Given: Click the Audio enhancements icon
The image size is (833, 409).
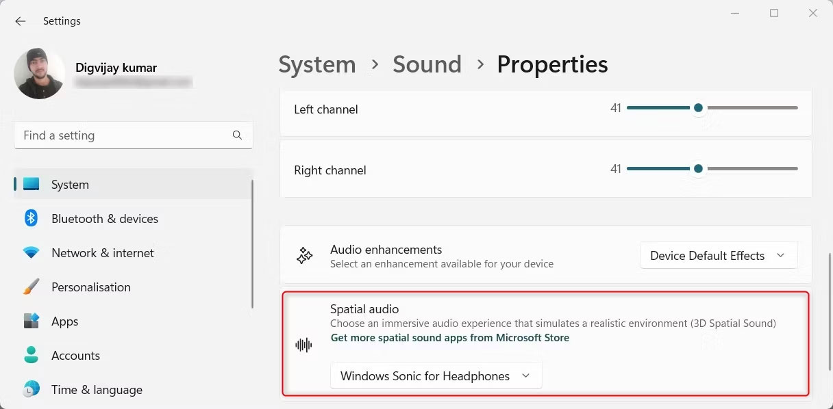Looking at the screenshot, I should (303, 255).
